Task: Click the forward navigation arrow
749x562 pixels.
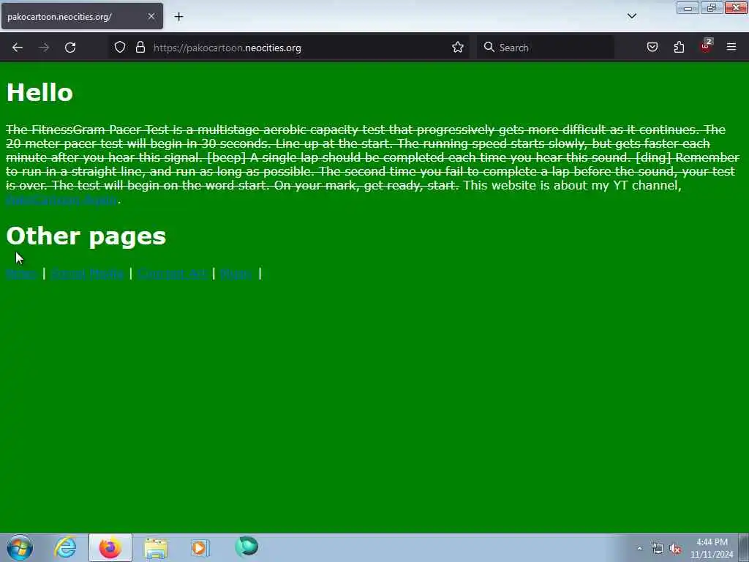Action: [44, 48]
